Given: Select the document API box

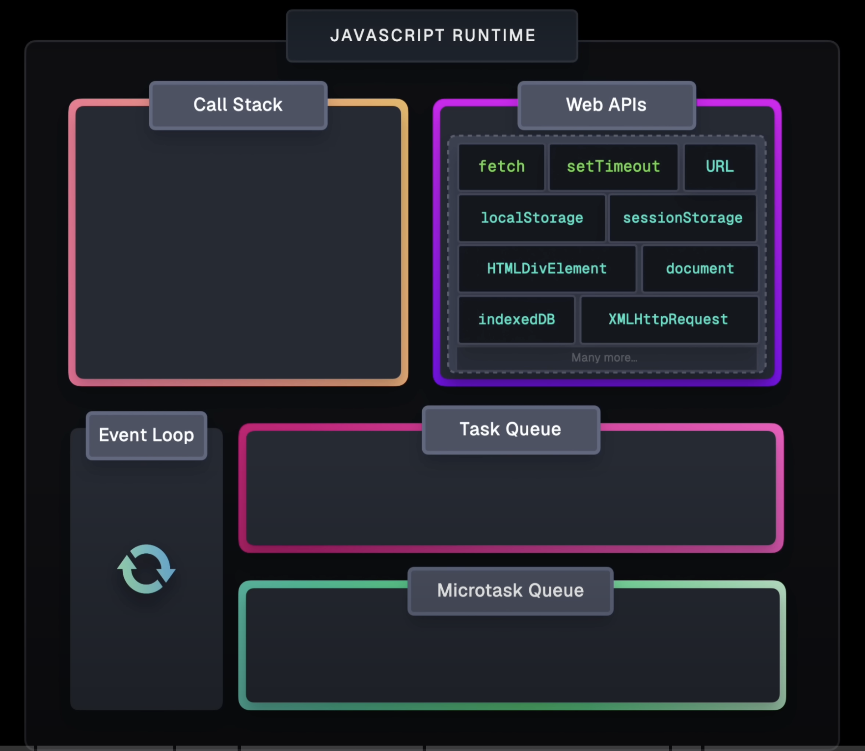Looking at the screenshot, I should (700, 269).
